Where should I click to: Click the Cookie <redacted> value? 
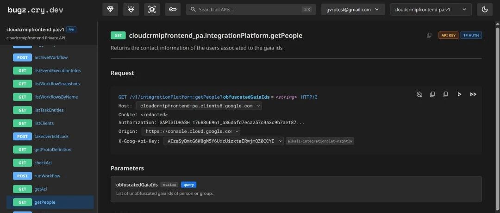(x=154, y=114)
